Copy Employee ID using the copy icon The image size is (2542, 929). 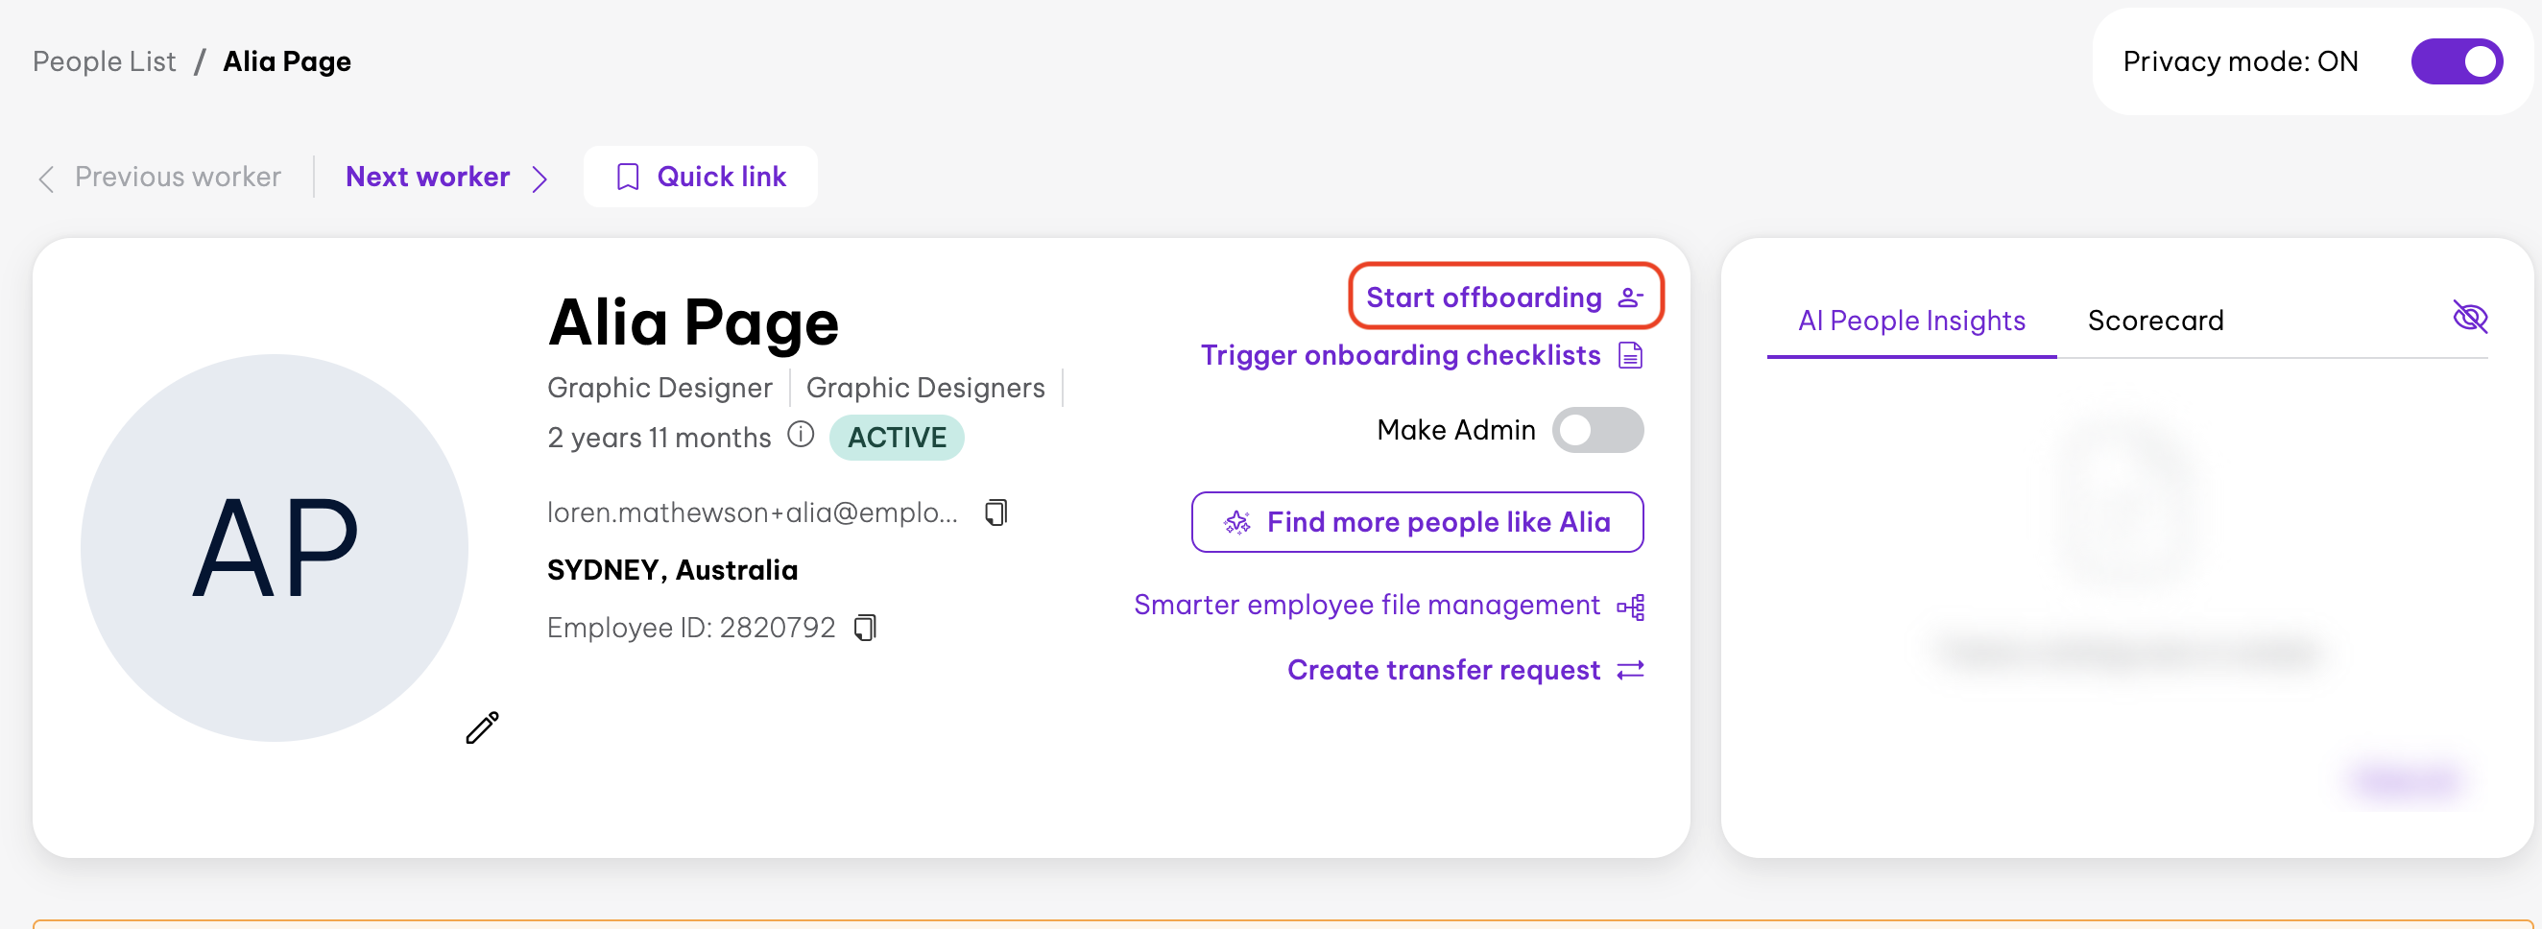click(864, 628)
